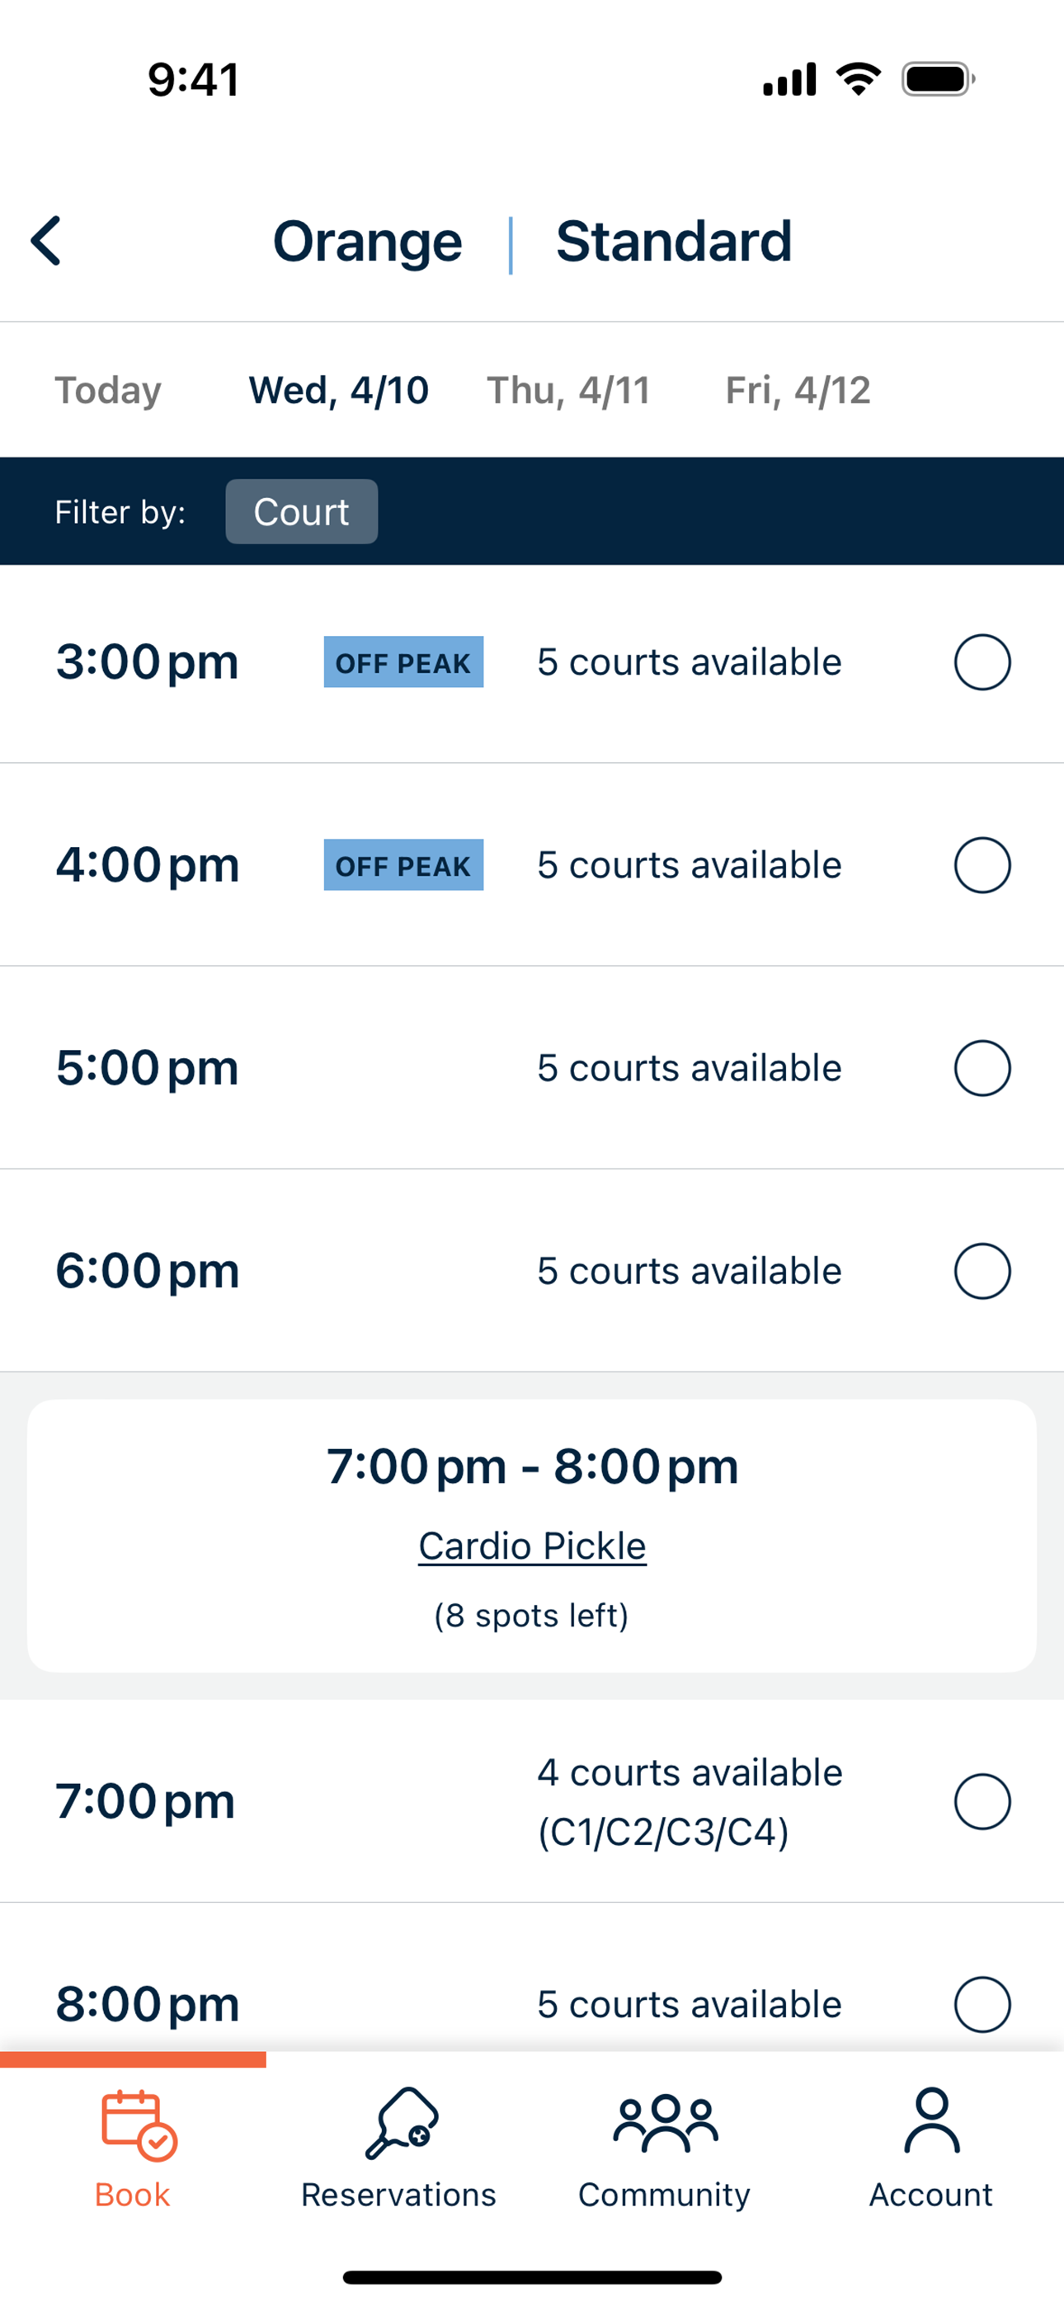Viewport: 1064px width, 2306px height.
Task: Switch to the Fri, 4/12 date tab
Action: [798, 390]
